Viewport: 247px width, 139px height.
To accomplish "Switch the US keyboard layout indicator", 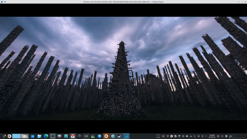I will tap(191, 136).
